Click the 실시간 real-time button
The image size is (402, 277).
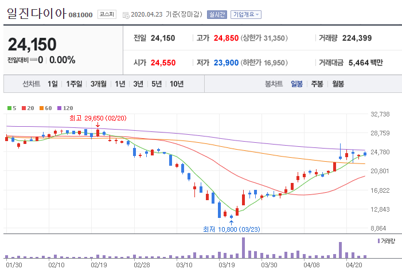[x=217, y=14]
